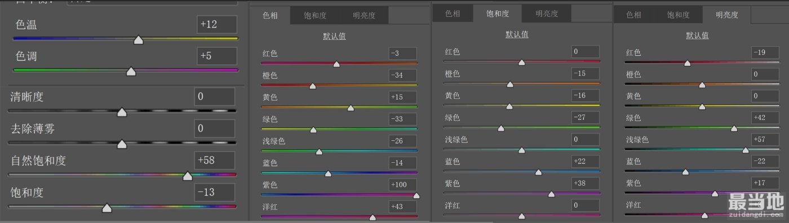The height and width of the screenshot is (223, 789).
Task: Click the saturation panel 绿色 slider handle
Action: pyautogui.click(x=501, y=128)
